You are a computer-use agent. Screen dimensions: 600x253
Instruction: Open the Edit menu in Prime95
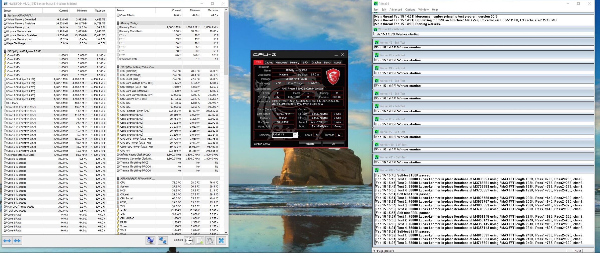pyautogui.click(x=384, y=10)
